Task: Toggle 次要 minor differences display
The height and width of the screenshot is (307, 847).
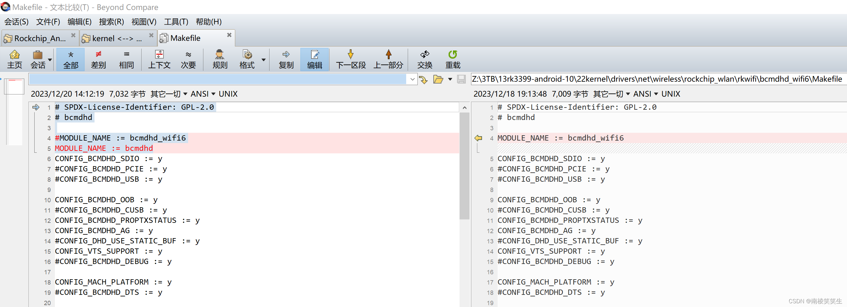Action: coord(188,60)
